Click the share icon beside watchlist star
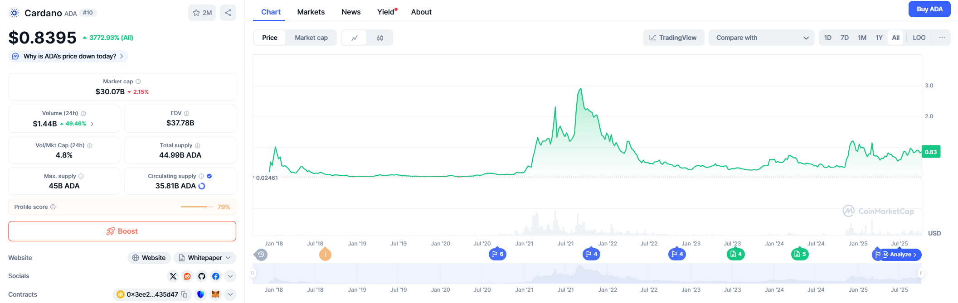The image size is (958, 303). point(228,13)
